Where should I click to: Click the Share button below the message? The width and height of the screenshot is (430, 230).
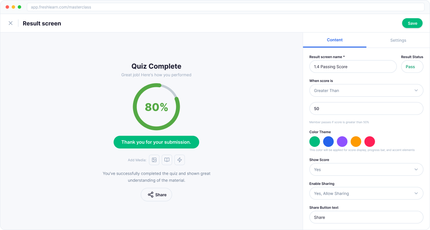[x=156, y=194]
